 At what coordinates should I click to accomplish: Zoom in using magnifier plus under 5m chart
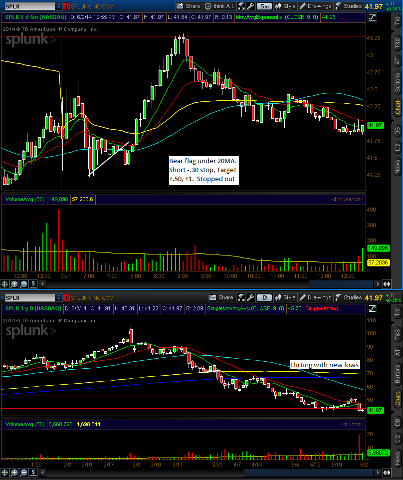point(14,284)
